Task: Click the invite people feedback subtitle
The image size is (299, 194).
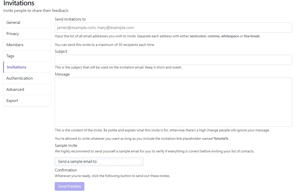Action: tap(36, 11)
